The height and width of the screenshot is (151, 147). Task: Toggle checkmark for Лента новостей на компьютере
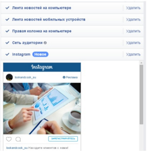(7, 8)
